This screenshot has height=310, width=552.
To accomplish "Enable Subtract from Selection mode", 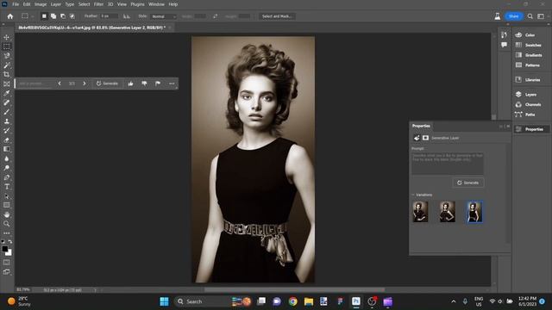I will pos(63,16).
